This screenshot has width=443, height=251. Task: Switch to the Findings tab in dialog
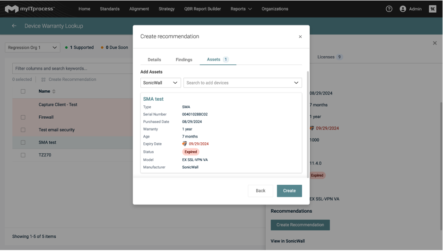click(184, 60)
